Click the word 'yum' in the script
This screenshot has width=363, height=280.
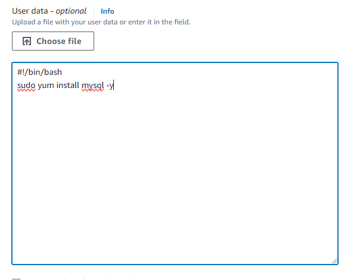tap(46, 86)
